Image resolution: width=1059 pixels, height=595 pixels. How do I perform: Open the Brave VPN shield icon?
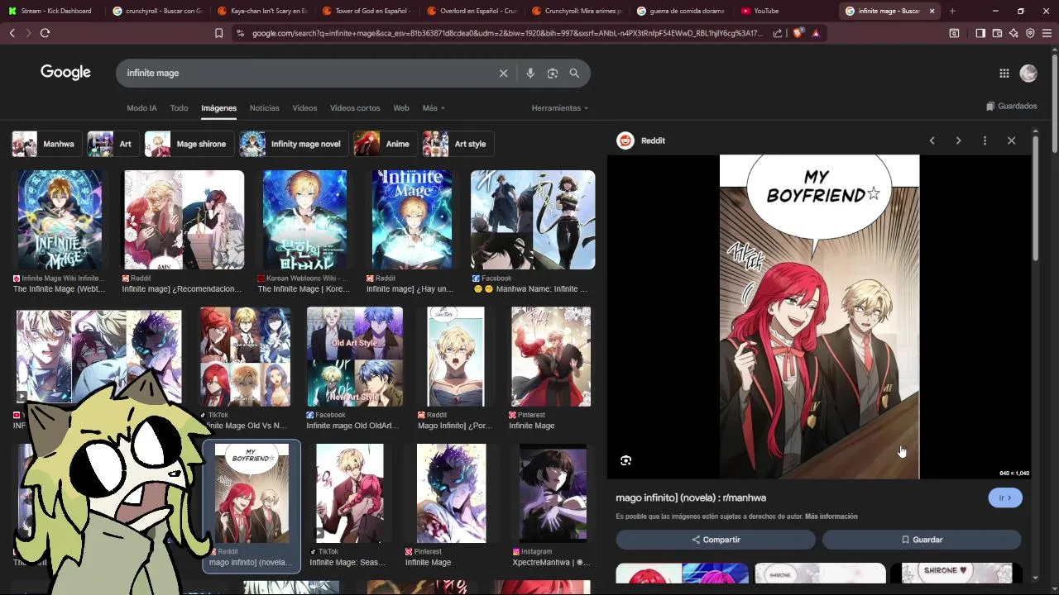click(1030, 33)
